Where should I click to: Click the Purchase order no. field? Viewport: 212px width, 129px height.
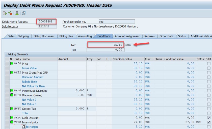click(x=117, y=22)
